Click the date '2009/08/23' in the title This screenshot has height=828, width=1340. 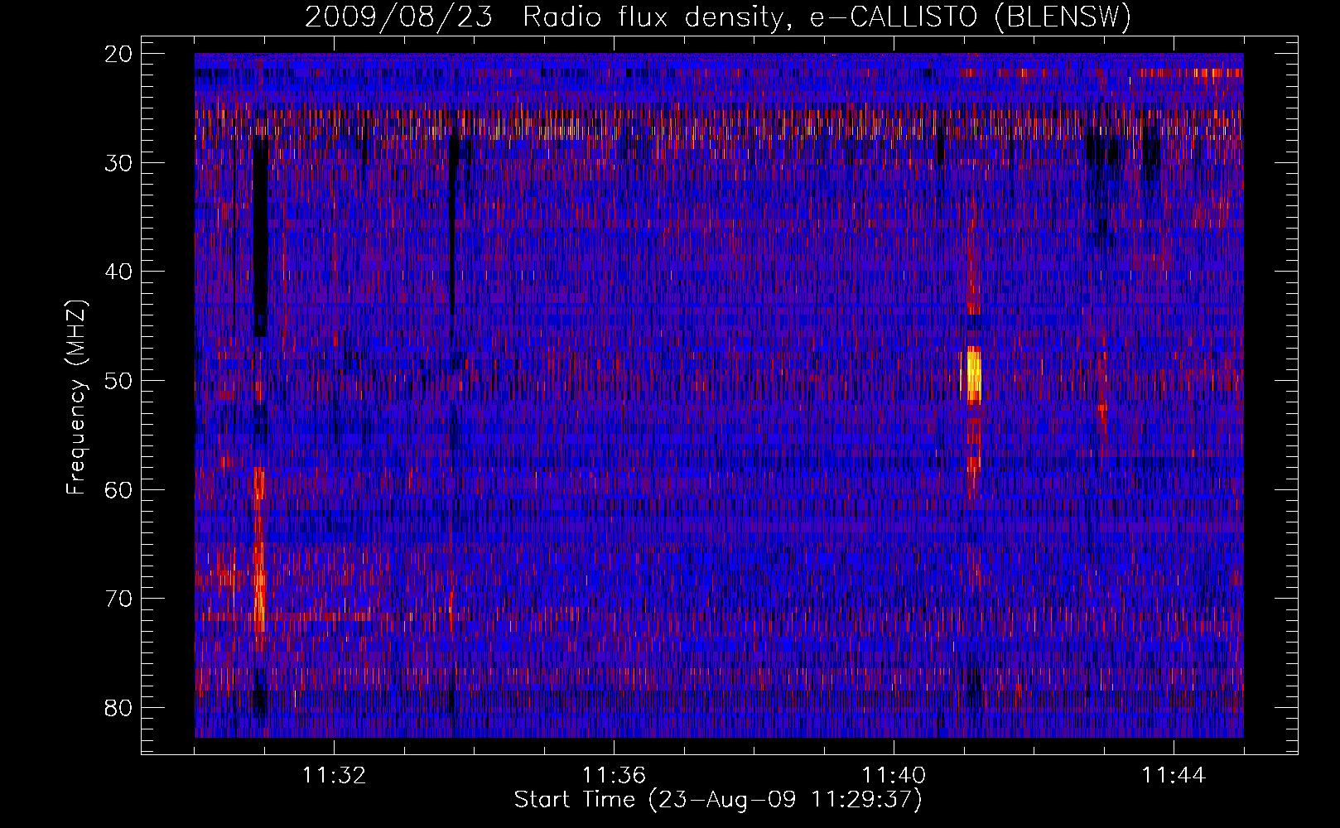[399, 17]
